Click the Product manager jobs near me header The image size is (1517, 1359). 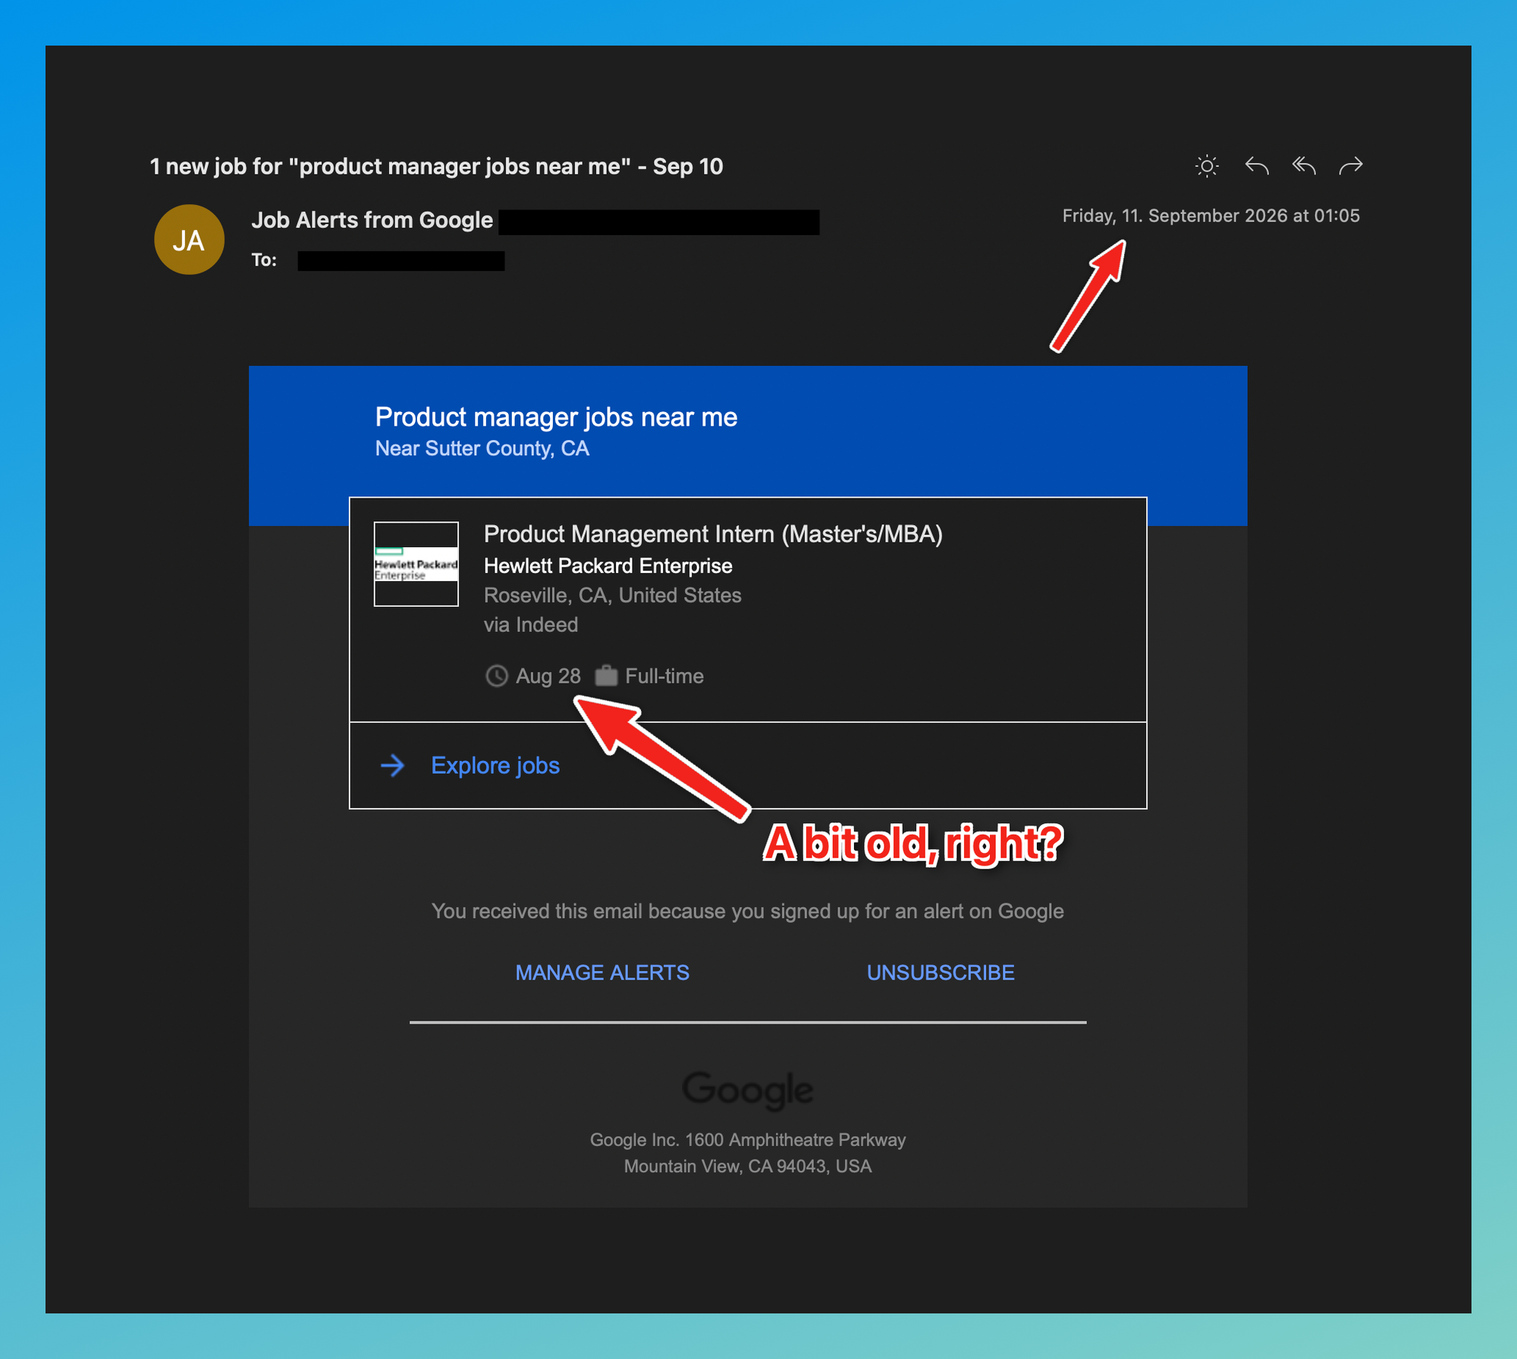(x=556, y=417)
